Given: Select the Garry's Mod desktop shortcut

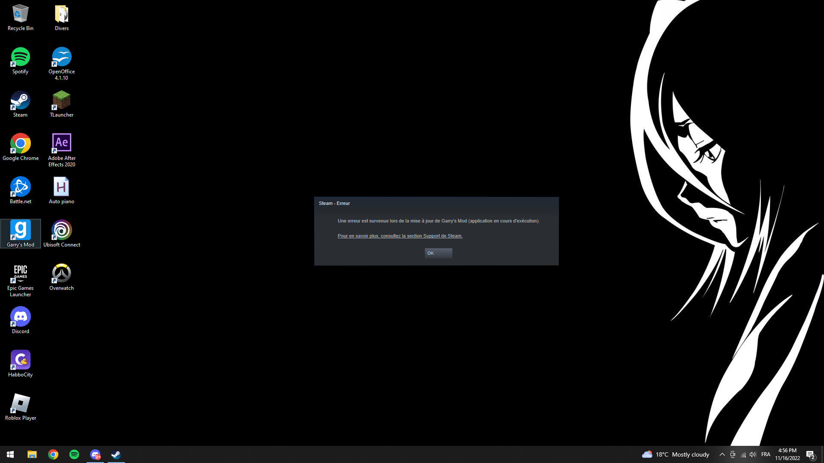Looking at the screenshot, I should click(20, 234).
